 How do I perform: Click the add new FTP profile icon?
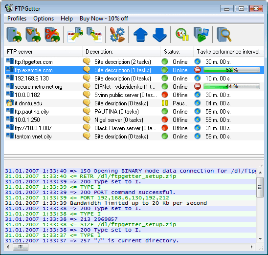pyautogui.click(x=14, y=35)
